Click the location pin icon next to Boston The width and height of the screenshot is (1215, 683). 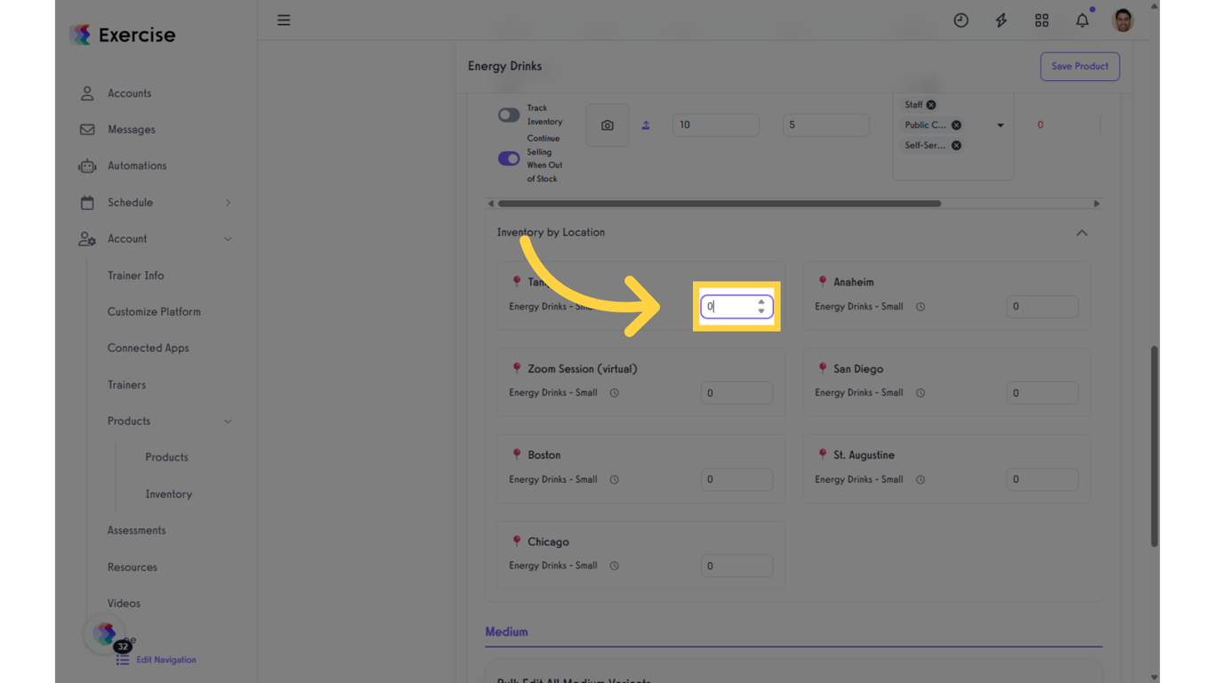[x=517, y=454]
